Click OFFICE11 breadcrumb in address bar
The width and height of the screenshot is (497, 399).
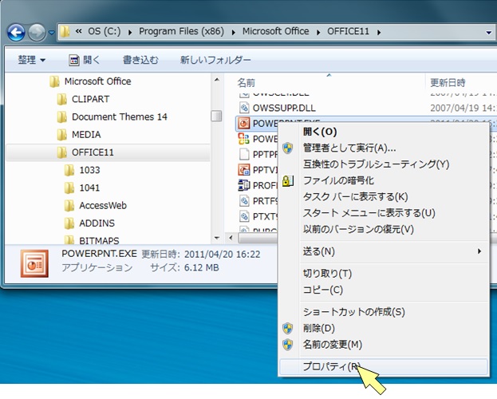[x=348, y=31]
